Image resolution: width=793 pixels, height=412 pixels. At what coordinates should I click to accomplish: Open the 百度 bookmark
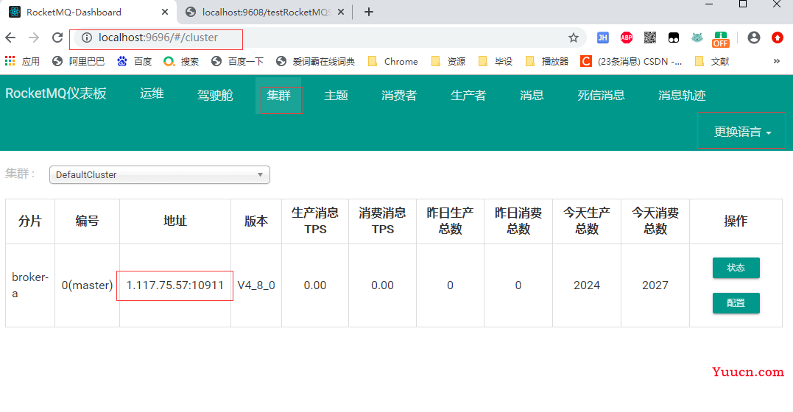134,61
